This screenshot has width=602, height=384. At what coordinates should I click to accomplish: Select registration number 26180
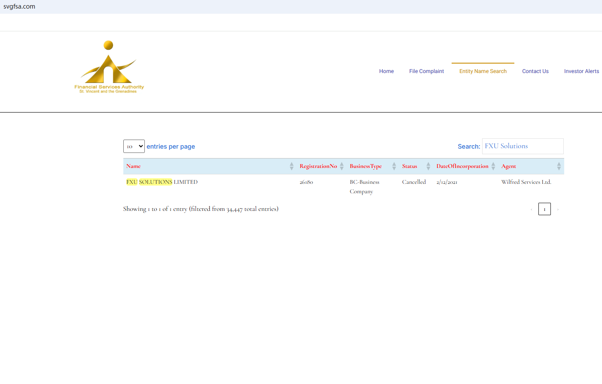point(306,182)
